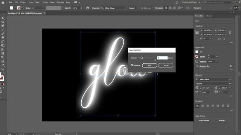
Task: Open the Gaussian Blur effect link in Appearance
Action: [x=204, y=66]
